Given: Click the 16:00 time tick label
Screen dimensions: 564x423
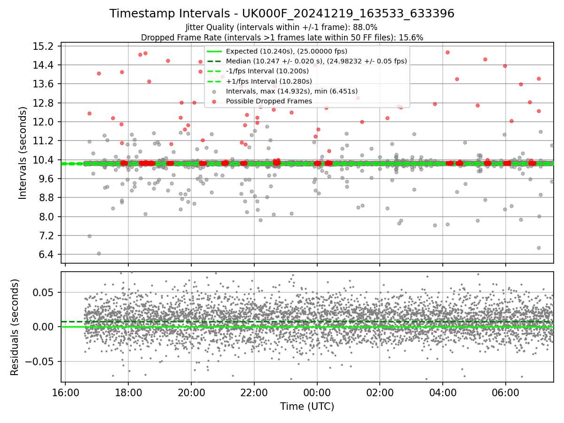Looking at the screenshot, I should [65, 392].
